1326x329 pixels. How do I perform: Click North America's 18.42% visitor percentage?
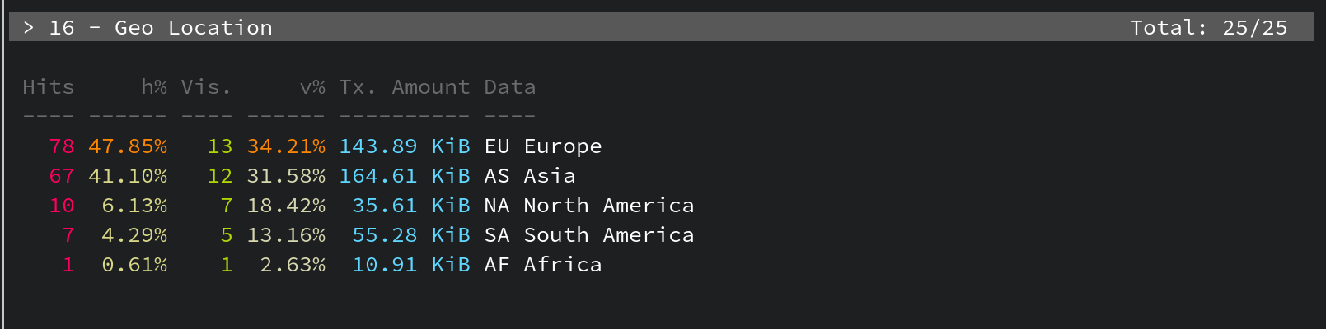tap(286, 206)
